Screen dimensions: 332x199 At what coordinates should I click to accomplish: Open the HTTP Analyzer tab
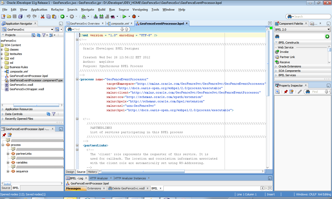(x=99, y=178)
